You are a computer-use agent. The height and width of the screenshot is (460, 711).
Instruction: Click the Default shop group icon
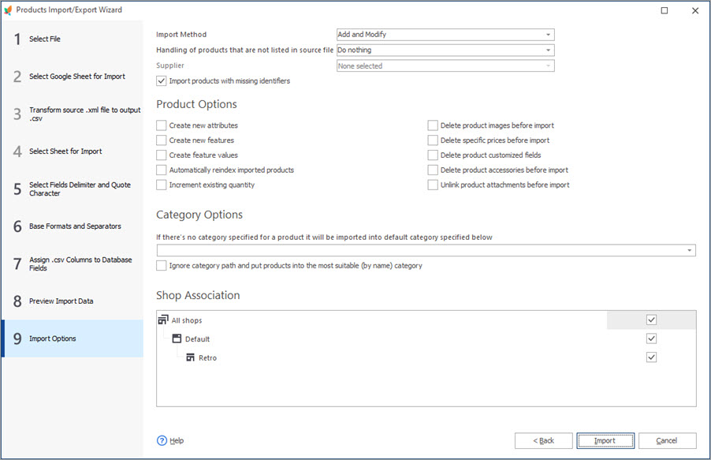tap(177, 338)
